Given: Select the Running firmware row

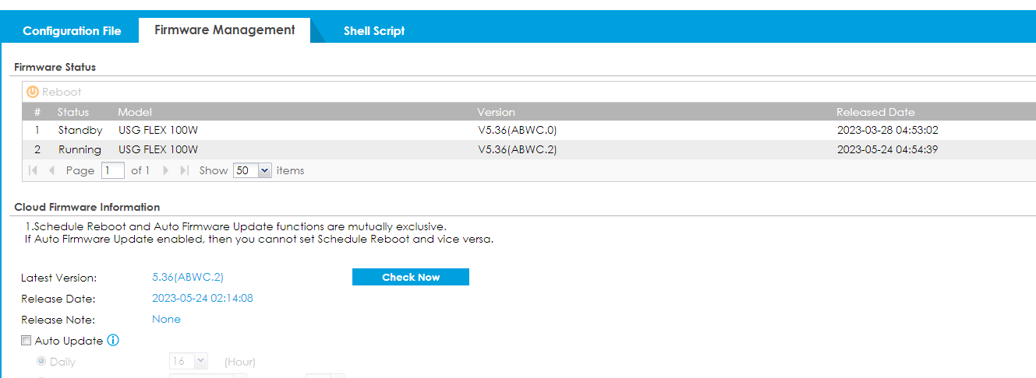Looking at the screenshot, I should tap(312, 149).
